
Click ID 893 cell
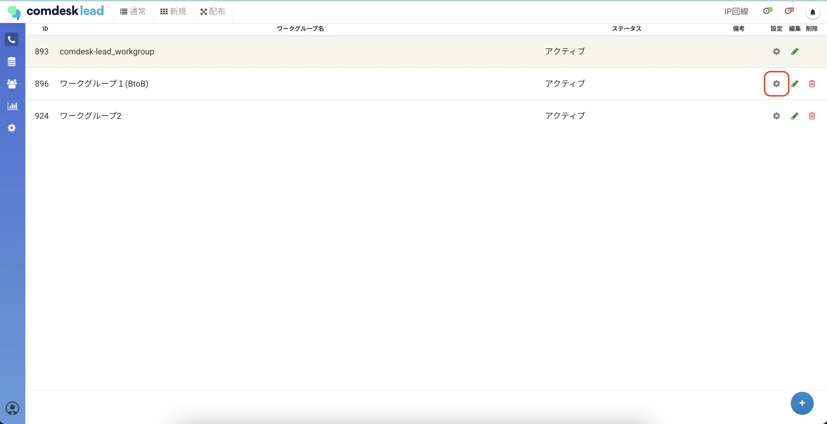[x=42, y=51]
